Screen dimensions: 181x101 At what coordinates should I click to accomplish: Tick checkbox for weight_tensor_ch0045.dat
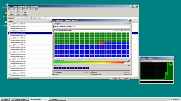click(10, 52)
